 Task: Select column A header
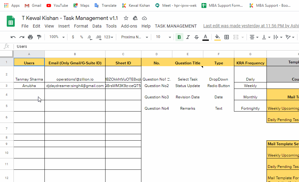coord(29,54)
